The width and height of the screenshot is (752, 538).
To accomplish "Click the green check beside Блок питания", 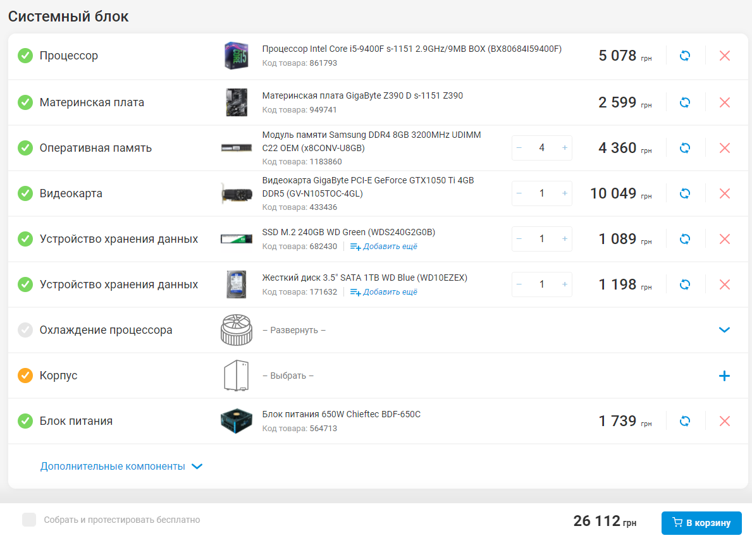I will point(25,421).
